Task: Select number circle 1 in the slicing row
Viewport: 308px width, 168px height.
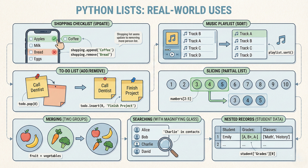Action: 172,84
